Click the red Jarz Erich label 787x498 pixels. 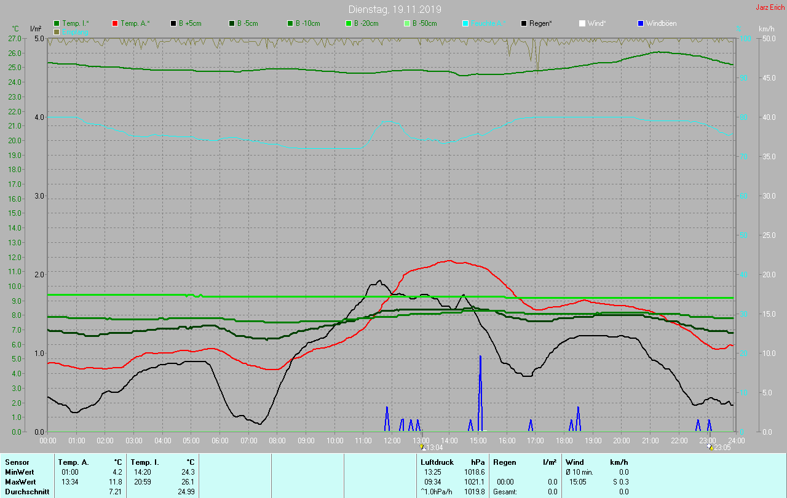point(770,8)
